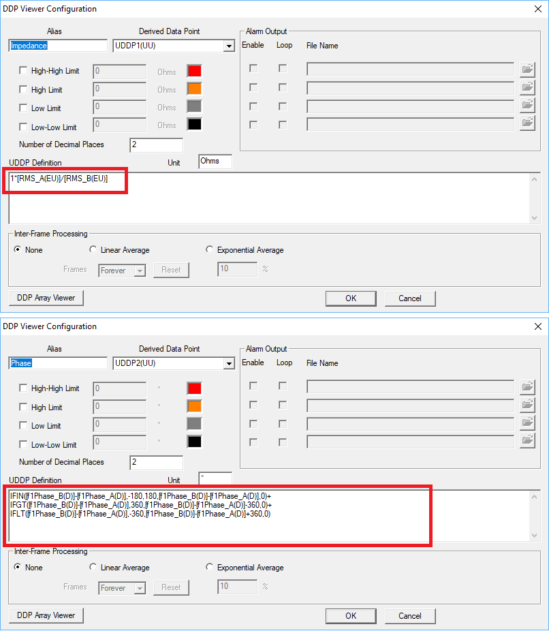
Task: Enable High-High Limit in Phase dialog
Action: coord(23,388)
